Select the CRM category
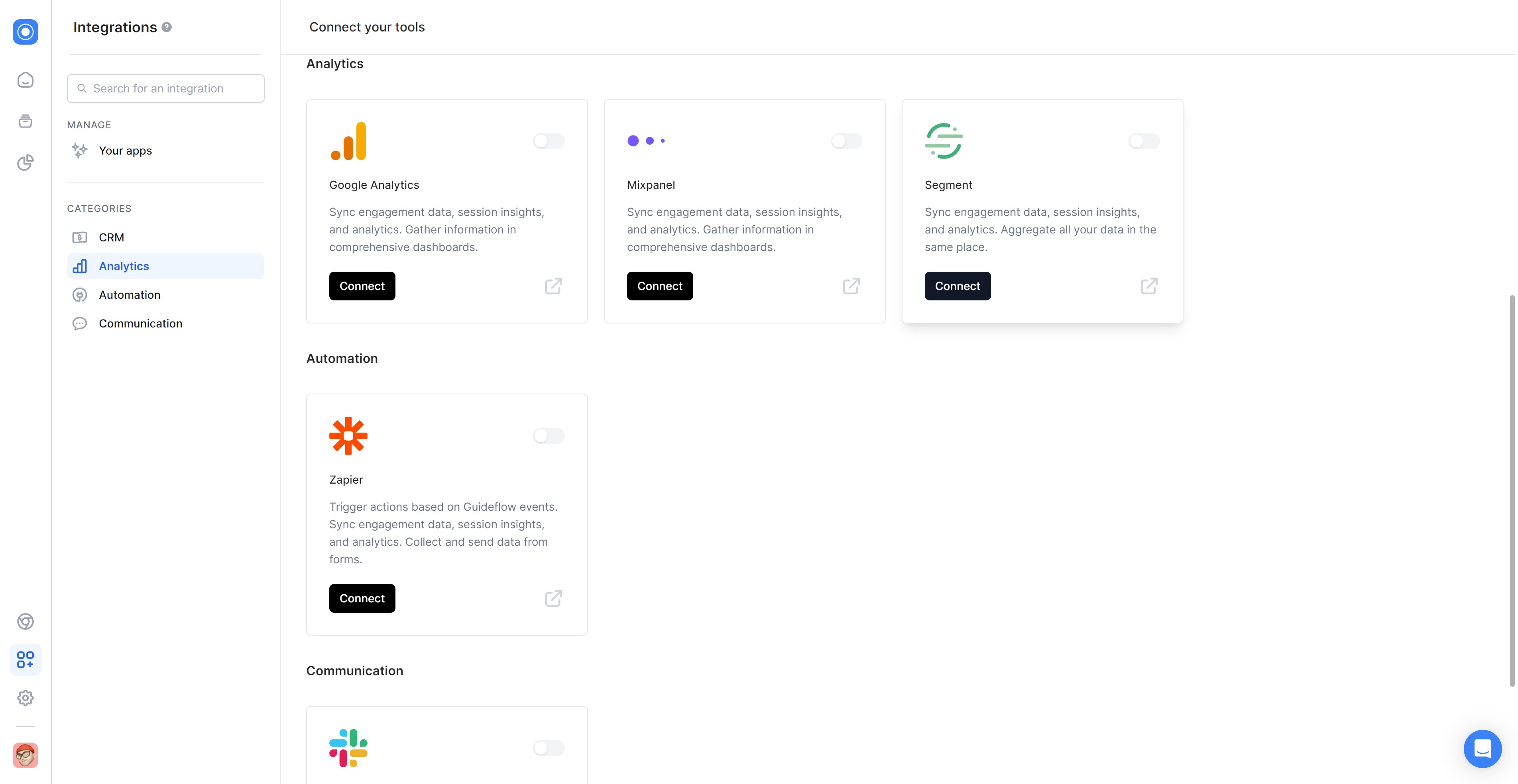 [111, 237]
